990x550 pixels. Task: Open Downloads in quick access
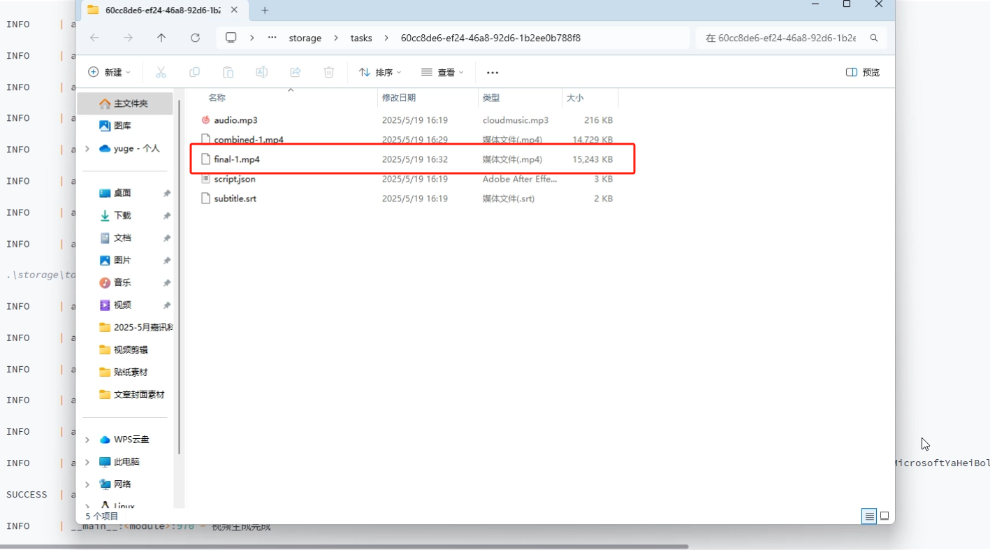tap(116, 215)
